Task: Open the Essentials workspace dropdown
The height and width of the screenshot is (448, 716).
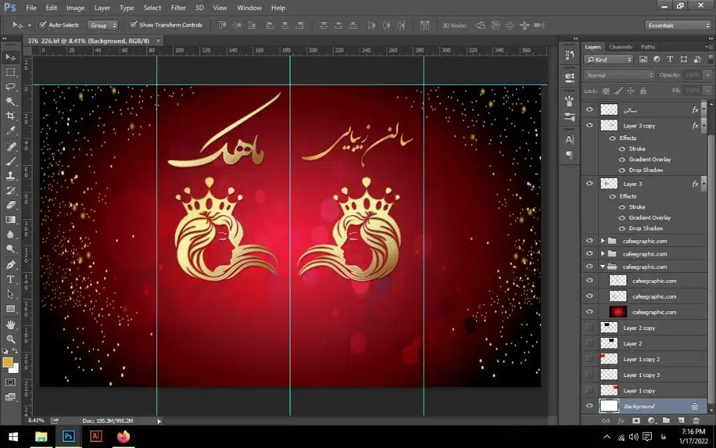Action: [679, 25]
